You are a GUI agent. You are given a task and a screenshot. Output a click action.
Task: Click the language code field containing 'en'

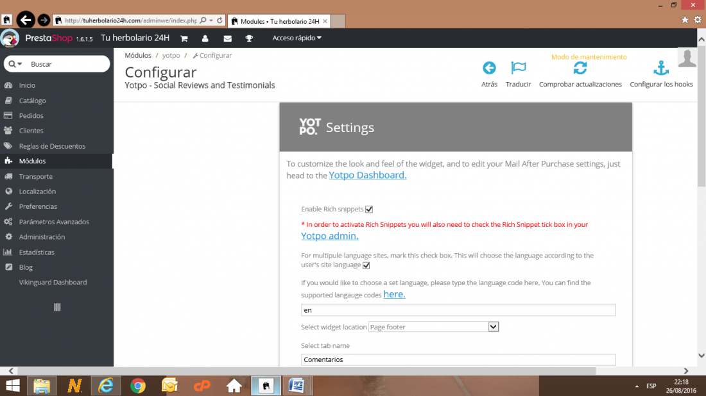458,309
